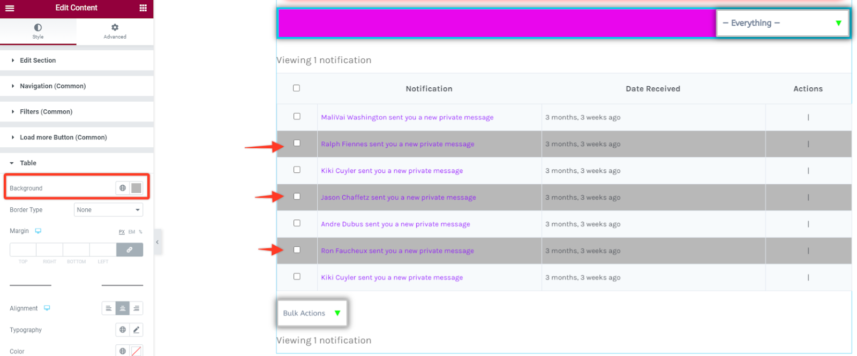The image size is (857, 356).
Task: Collapse the editor panel with side arrow
Action: pos(157,243)
